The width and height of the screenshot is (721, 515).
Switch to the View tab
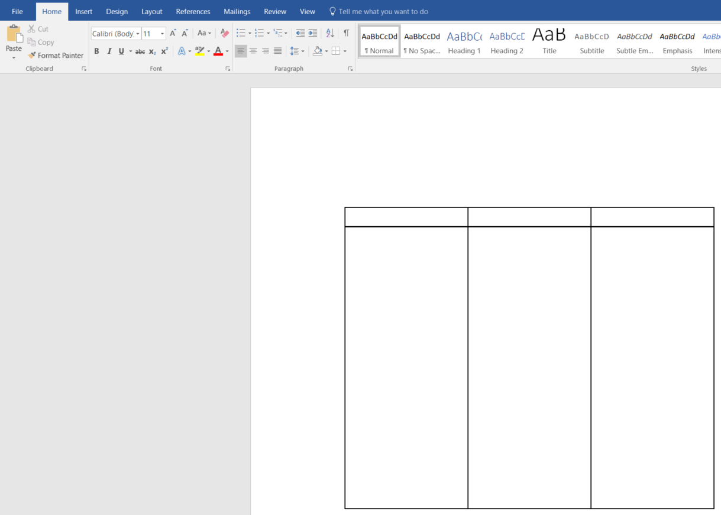coord(308,11)
